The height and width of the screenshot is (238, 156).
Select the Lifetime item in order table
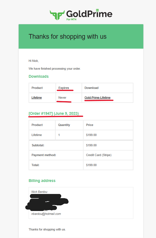[x=37, y=135]
